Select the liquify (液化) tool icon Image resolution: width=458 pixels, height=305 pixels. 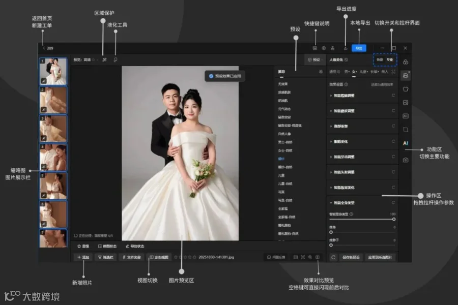click(x=116, y=60)
